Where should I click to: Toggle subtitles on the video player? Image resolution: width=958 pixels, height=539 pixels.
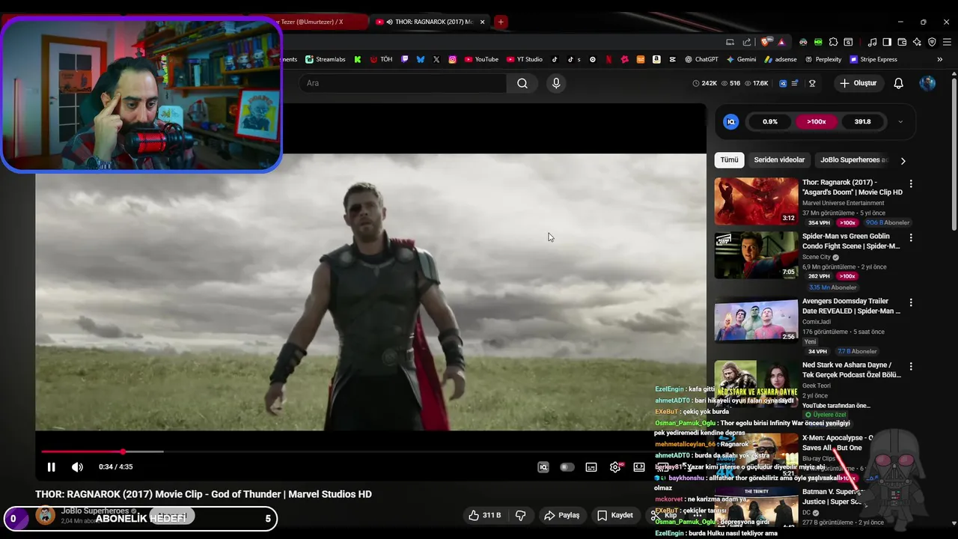click(x=591, y=467)
